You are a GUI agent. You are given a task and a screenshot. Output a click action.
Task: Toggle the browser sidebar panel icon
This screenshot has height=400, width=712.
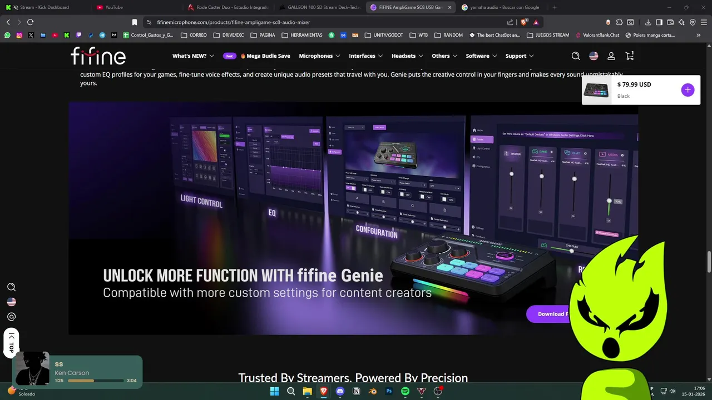pyautogui.click(x=659, y=22)
